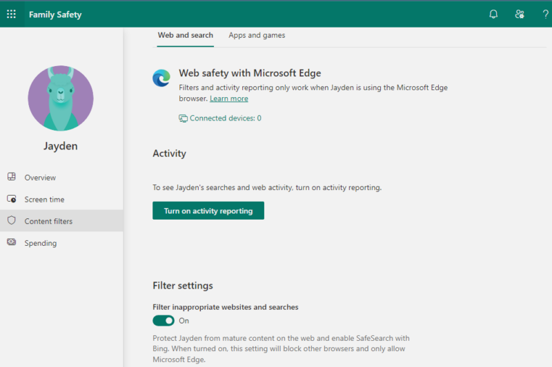The image size is (552, 367).
Task: Open the Overview section
Action: coord(61,178)
